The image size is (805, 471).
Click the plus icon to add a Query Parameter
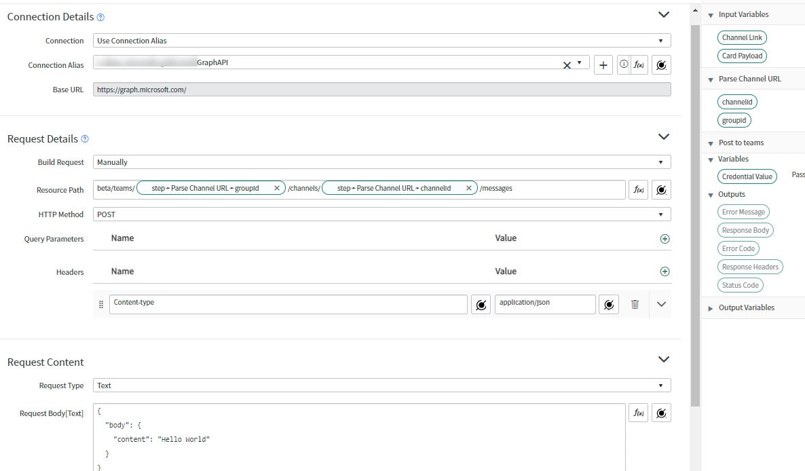tap(664, 238)
